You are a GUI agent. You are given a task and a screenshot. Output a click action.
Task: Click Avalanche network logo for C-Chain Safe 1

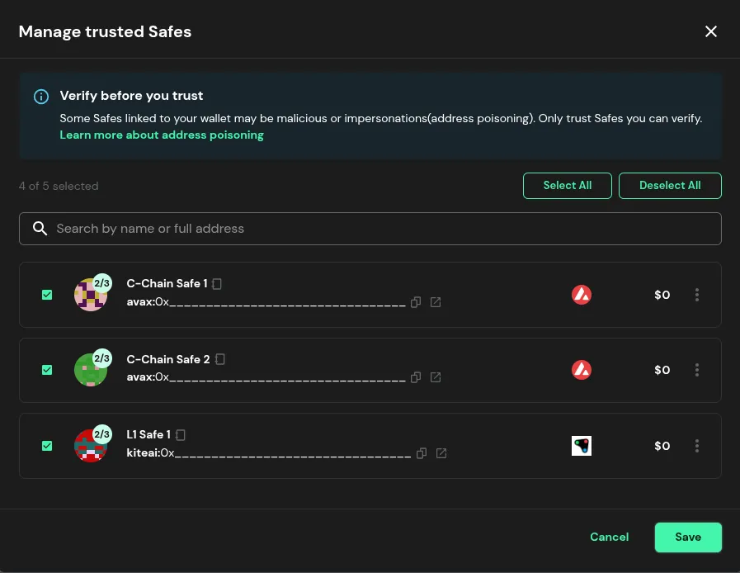click(582, 295)
